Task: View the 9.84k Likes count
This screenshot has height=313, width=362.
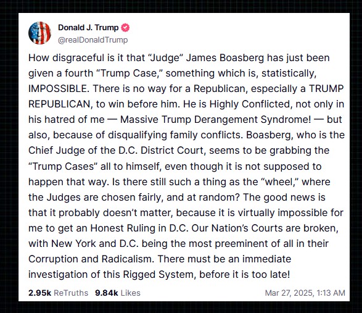Action: tap(107, 293)
